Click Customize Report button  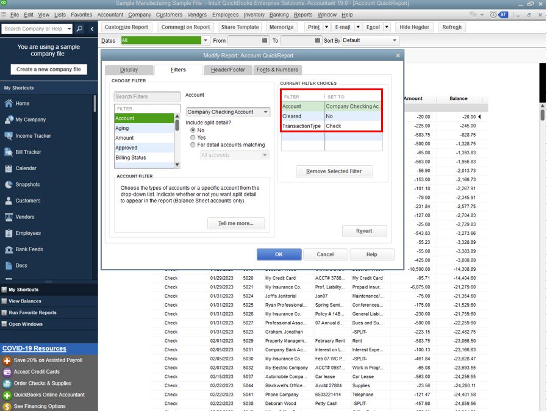126,27
